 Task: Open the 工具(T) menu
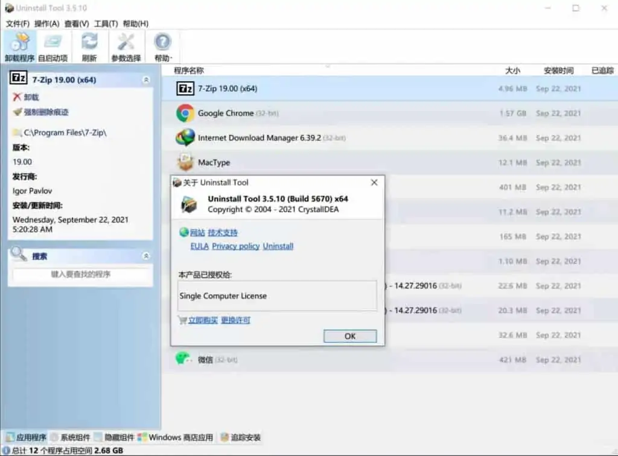tap(106, 24)
